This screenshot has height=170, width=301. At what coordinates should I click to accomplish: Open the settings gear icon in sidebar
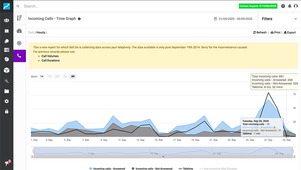click(7, 101)
